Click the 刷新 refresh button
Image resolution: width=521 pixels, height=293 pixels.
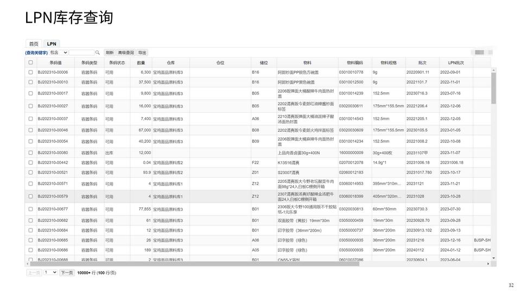[x=110, y=53]
